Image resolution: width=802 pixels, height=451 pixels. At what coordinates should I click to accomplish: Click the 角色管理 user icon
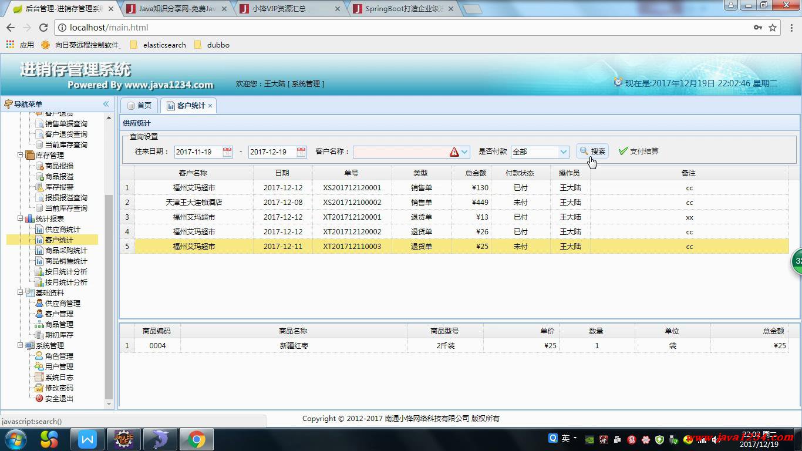pyautogui.click(x=39, y=356)
